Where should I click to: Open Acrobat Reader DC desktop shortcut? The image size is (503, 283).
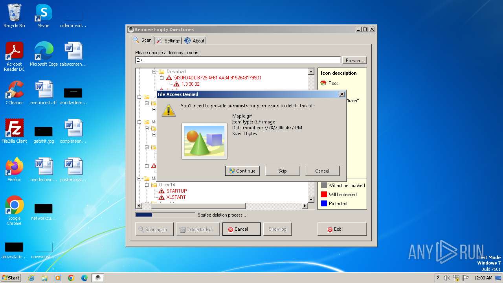click(14, 57)
